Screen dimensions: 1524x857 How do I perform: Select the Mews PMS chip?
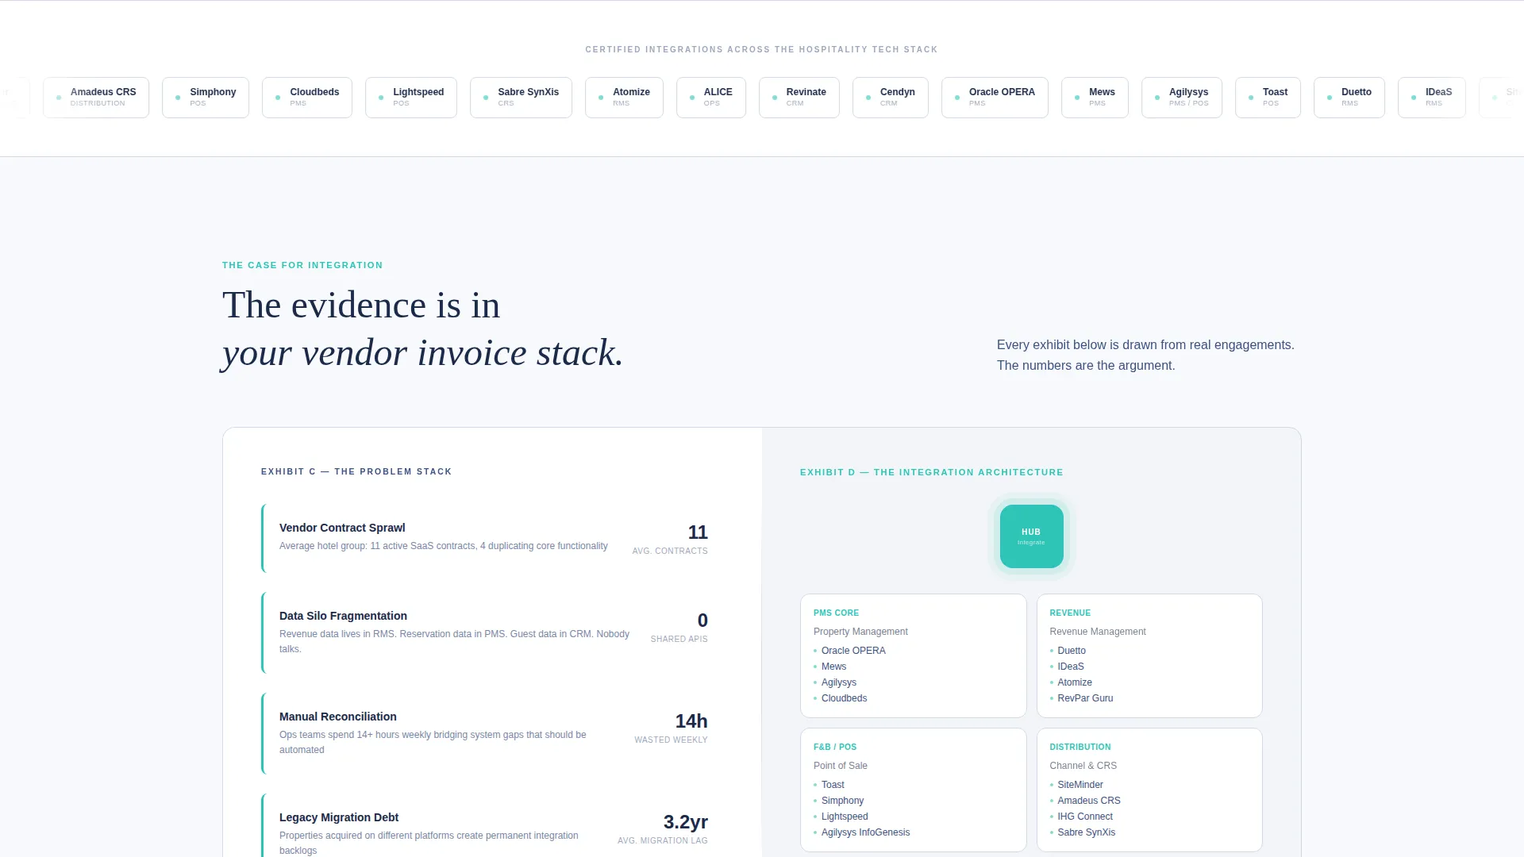coord(1095,98)
